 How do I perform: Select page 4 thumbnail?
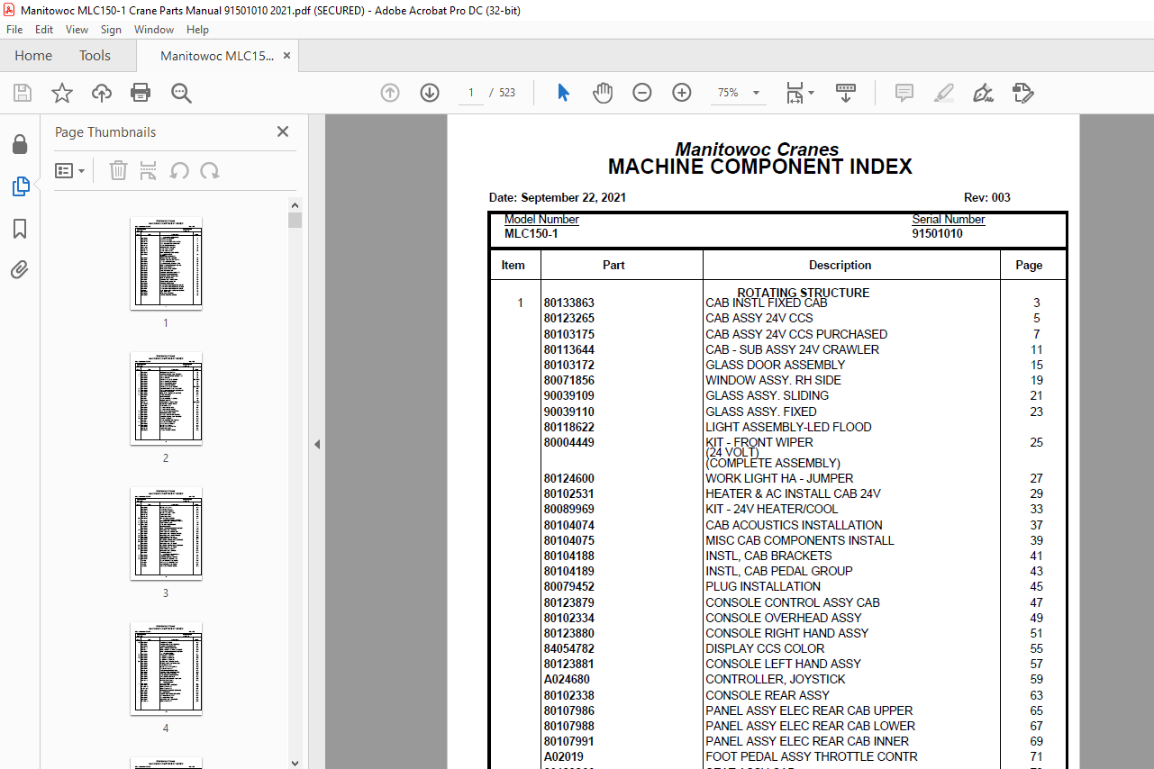tap(166, 668)
